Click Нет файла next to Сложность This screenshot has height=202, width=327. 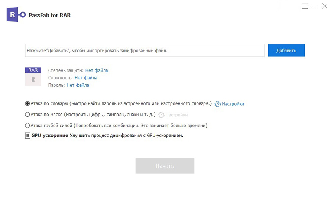click(86, 78)
